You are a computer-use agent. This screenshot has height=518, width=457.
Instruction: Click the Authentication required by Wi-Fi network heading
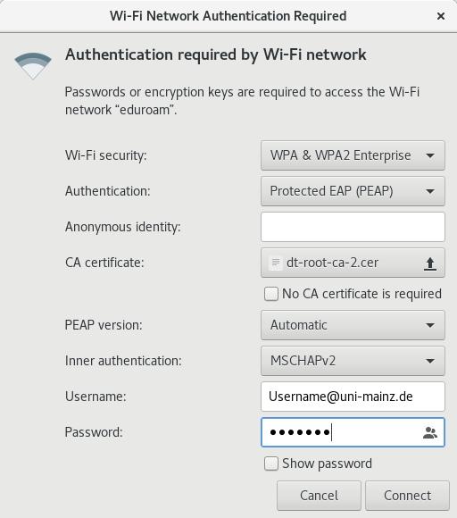coord(216,54)
